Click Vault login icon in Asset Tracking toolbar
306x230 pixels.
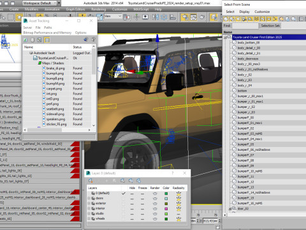[86, 40]
